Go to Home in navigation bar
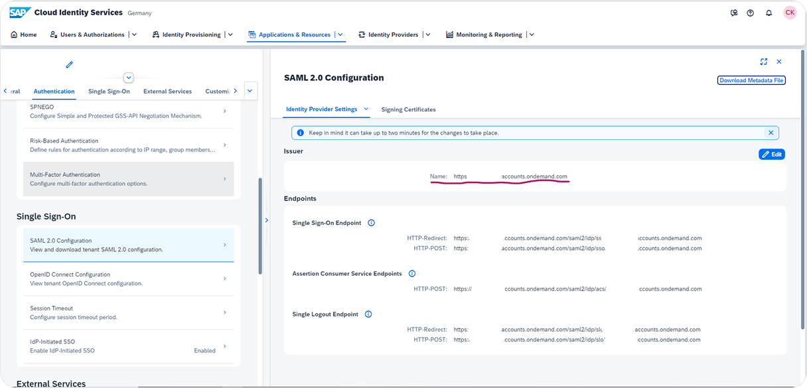The height and width of the screenshot is (388, 807). point(24,34)
